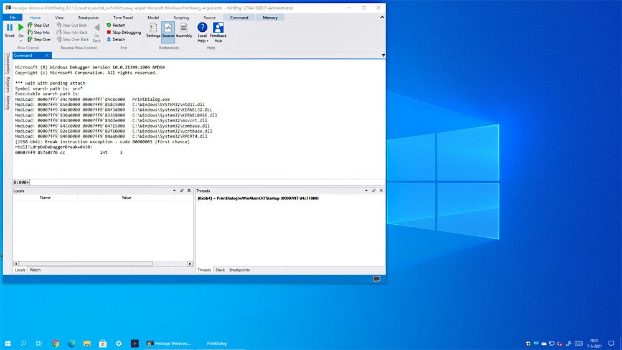Image resolution: width=622 pixels, height=350 pixels.
Task: Click the green Go play button
Action: tap(21, 27)
